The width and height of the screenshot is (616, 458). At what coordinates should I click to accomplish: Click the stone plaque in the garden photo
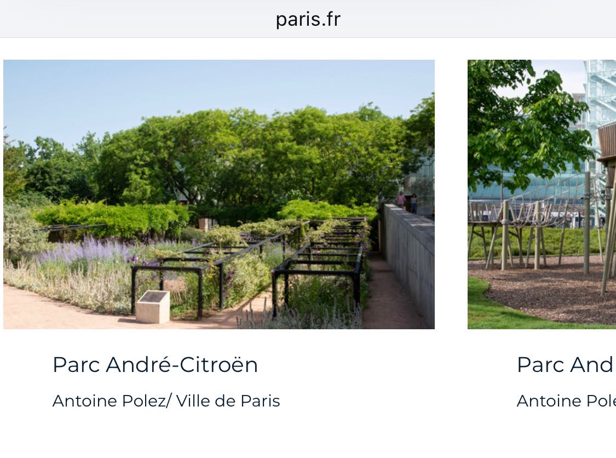click(x=153, y=307)
